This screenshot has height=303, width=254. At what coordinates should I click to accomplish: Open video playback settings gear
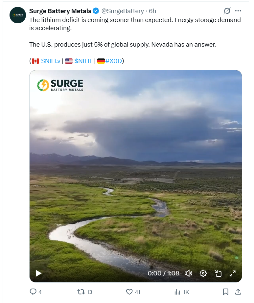tap(203, 273)
